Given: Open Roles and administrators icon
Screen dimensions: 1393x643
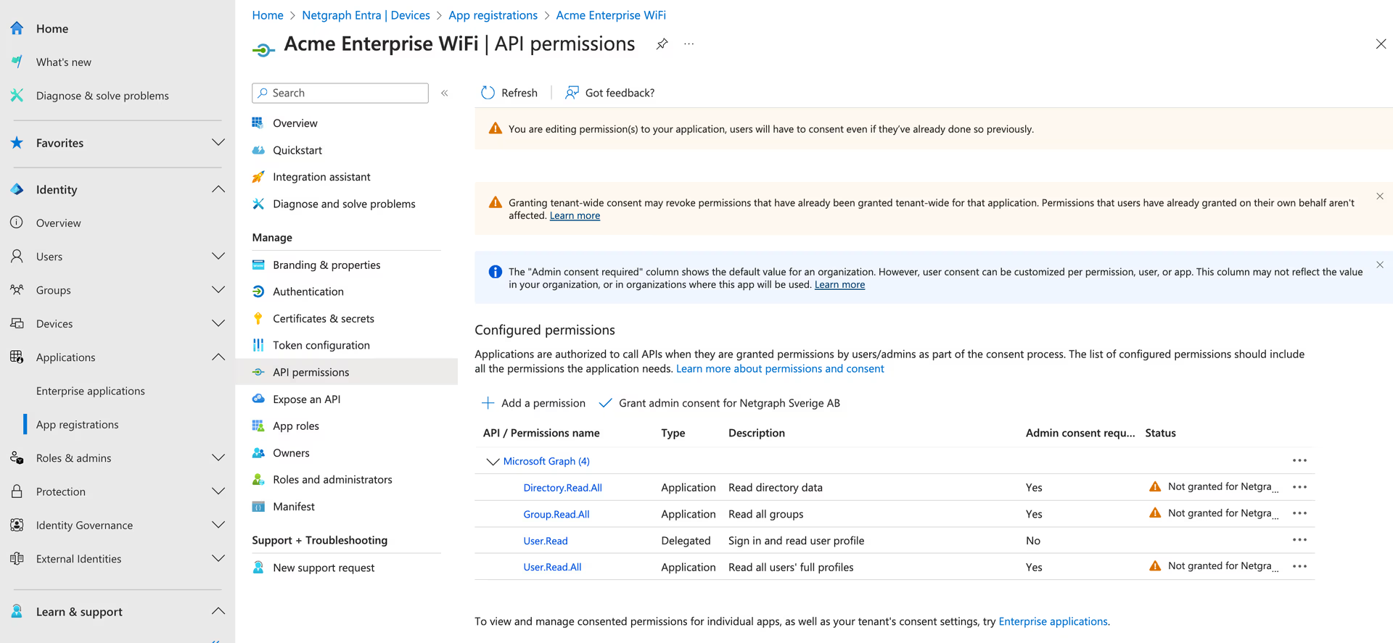Looking at the screenshot, I should point(258,479).
